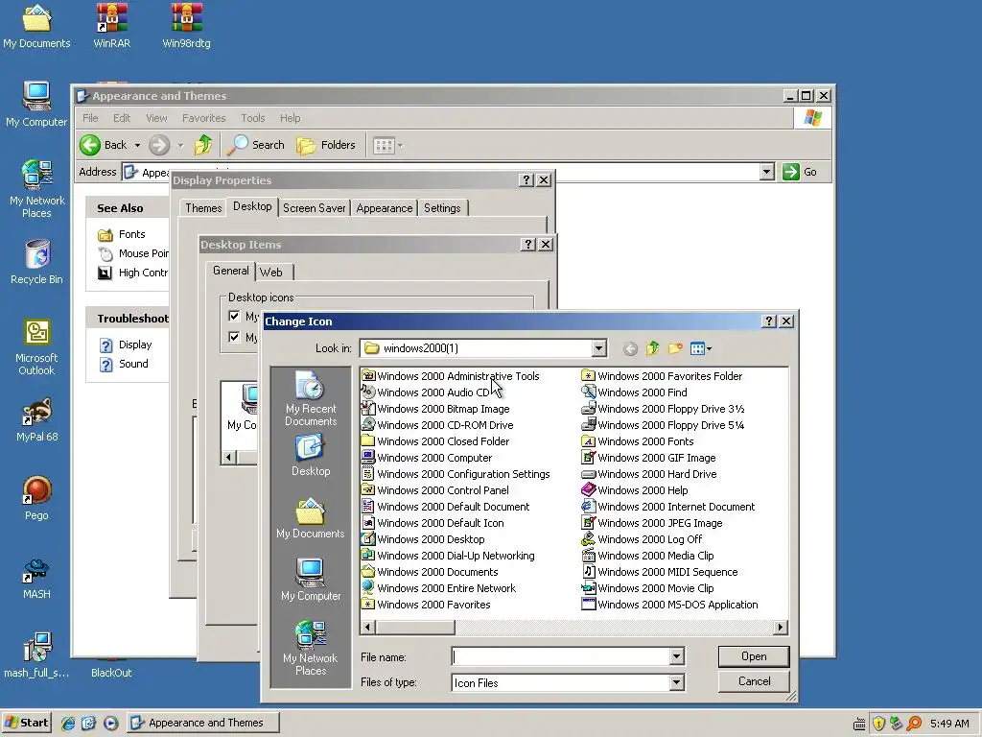Open the Back history dropdown arrow
The height and width of the screenshot is (737, 982).
137,146
